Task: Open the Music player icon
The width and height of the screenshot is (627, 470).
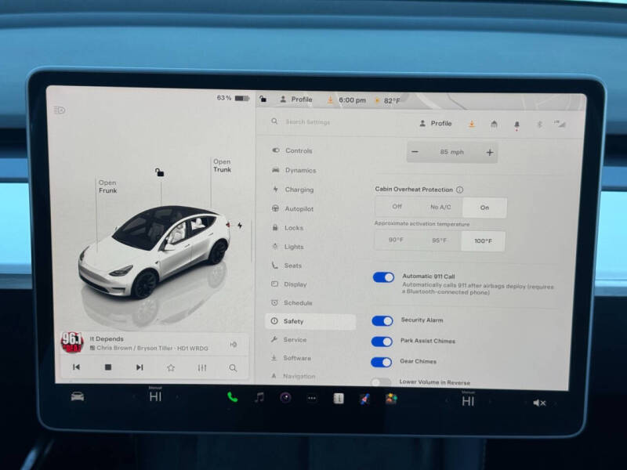Action: [260, 398]
